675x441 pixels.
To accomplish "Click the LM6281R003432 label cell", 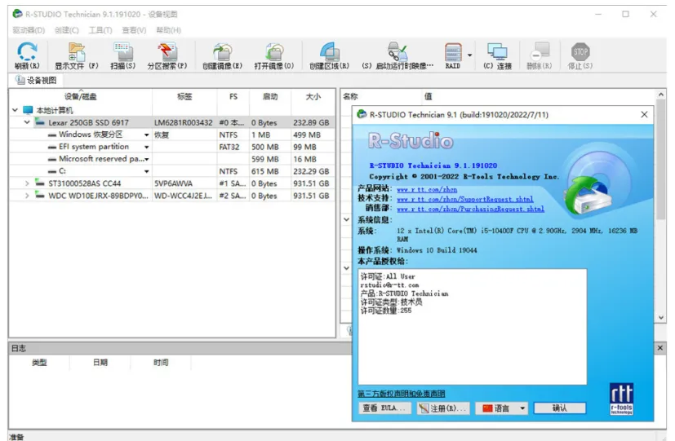I will (x=184, y=122).
